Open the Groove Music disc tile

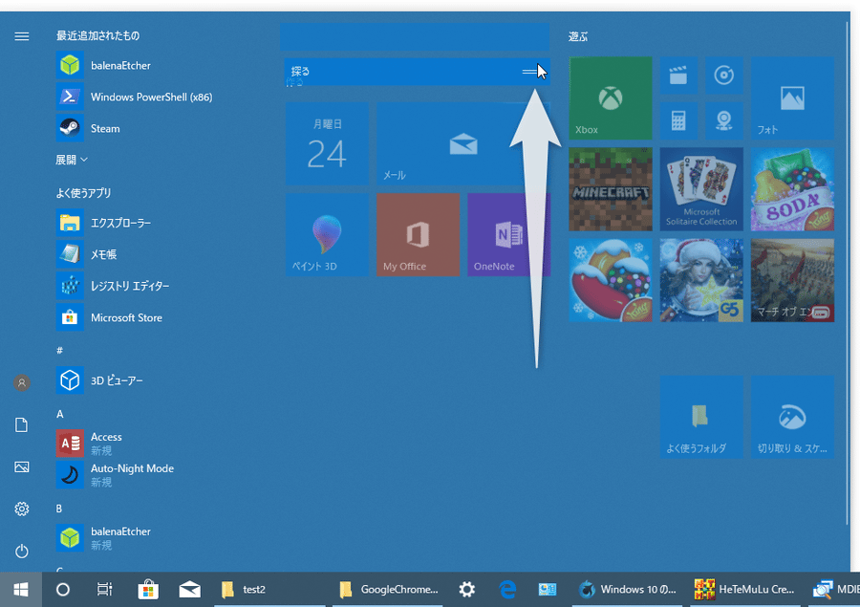coord(724,75)
